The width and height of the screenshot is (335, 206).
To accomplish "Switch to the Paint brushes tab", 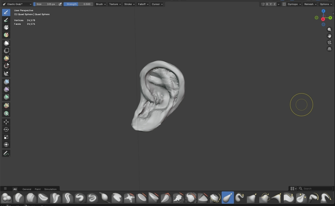I will tap(38, 189).
